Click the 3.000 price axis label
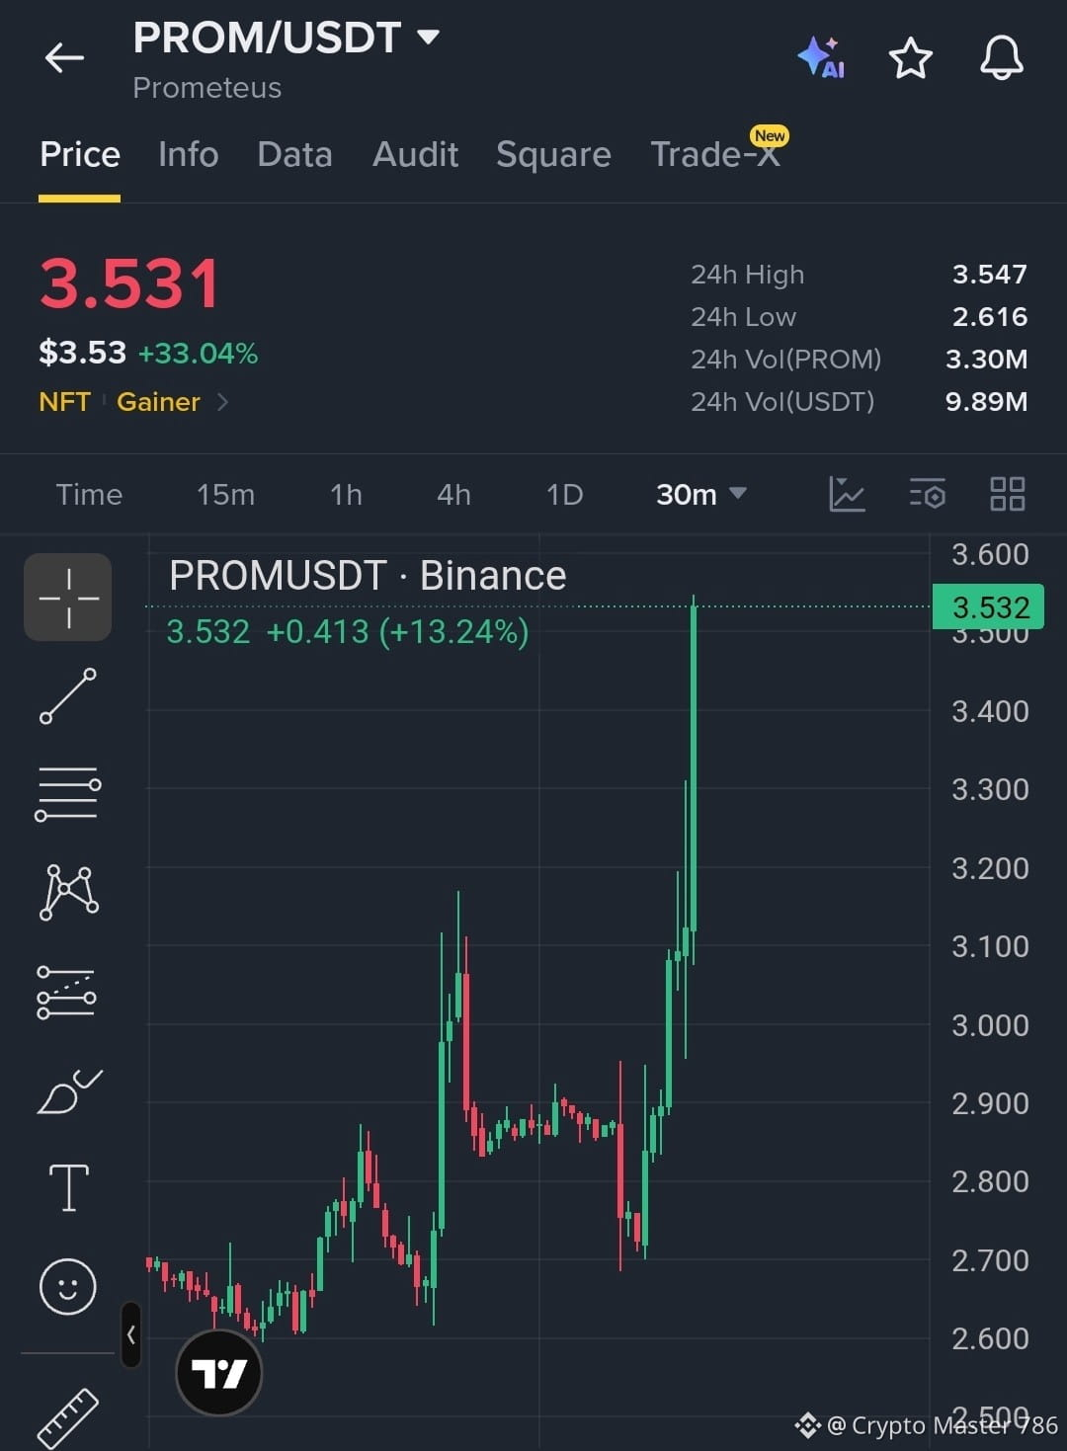 click(990, 1025)
